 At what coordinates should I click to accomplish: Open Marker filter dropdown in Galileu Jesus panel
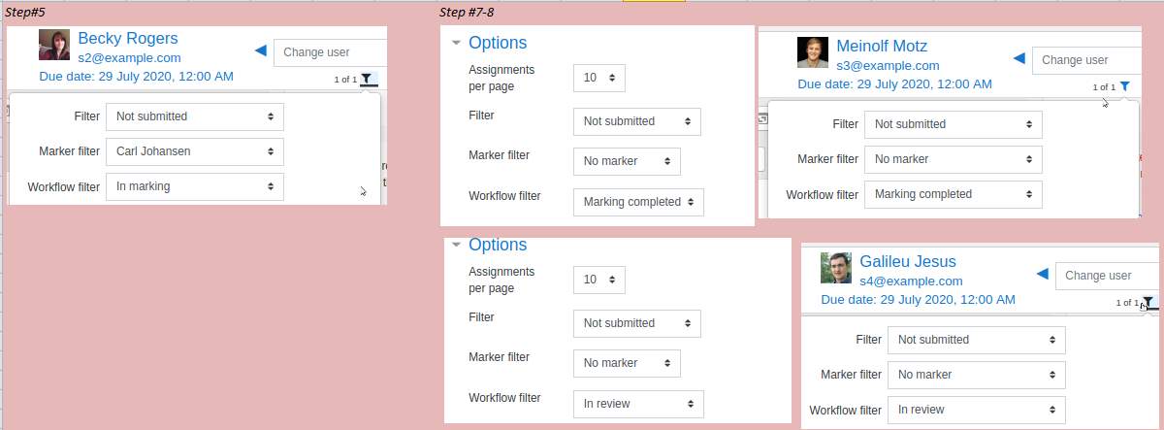977,375
